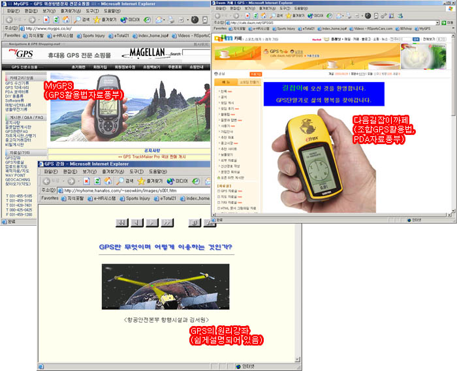Open Back history dropdown arrow in MyGPS window
This screenshot has height=371, width=457.
23,20
